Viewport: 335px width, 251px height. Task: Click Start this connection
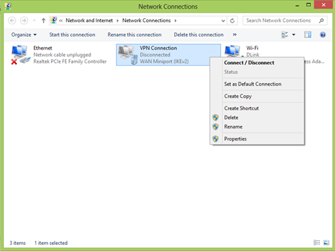[72, 35]
